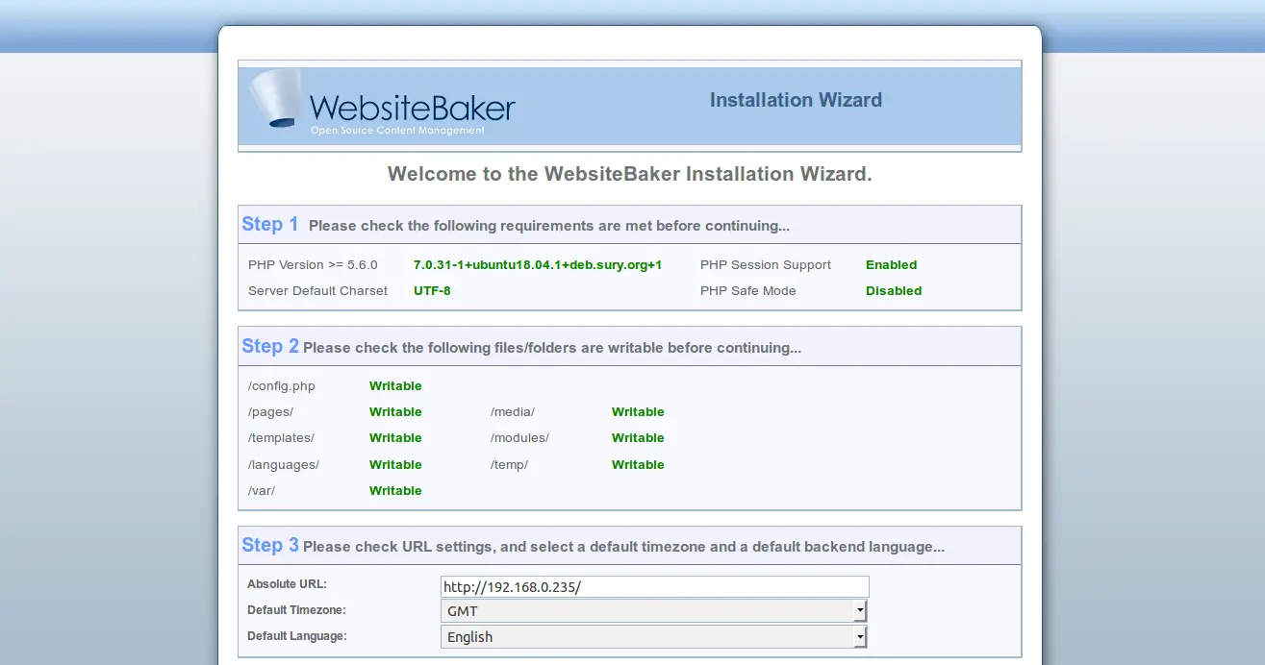Click the /languages/ folder label
The width and height of the screenshot is (1265, 665).
point(284,465)
